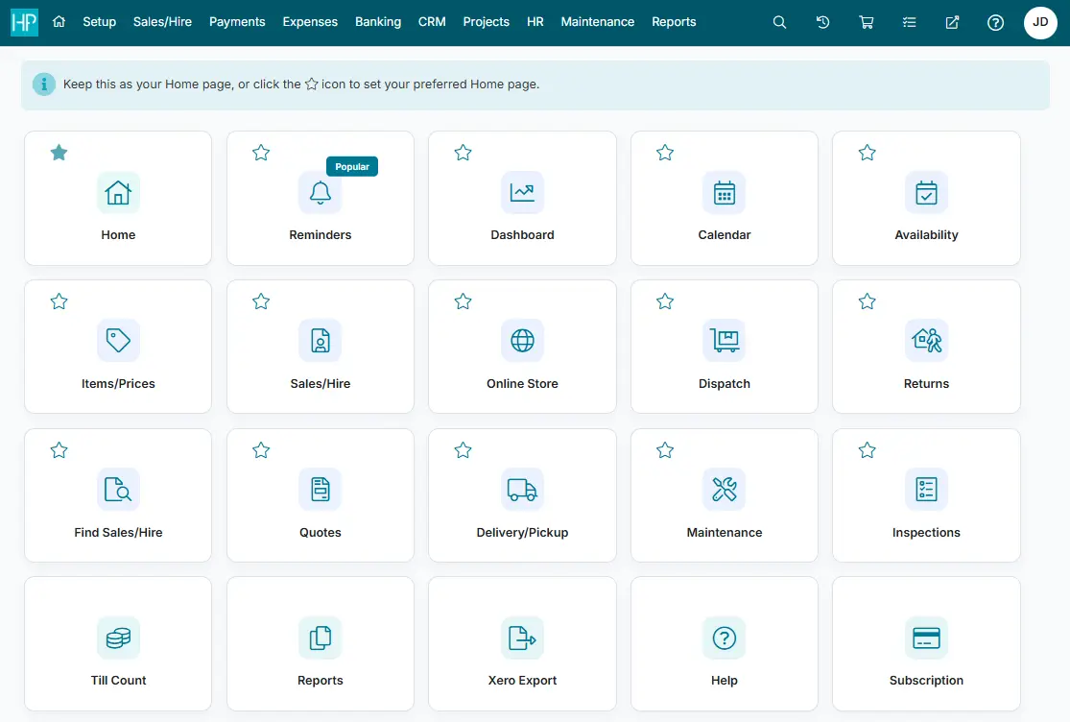Viewport: 1070px width, 722px height.
Task: Open the task checklist icon in top bar
Action: click(909, 22)
